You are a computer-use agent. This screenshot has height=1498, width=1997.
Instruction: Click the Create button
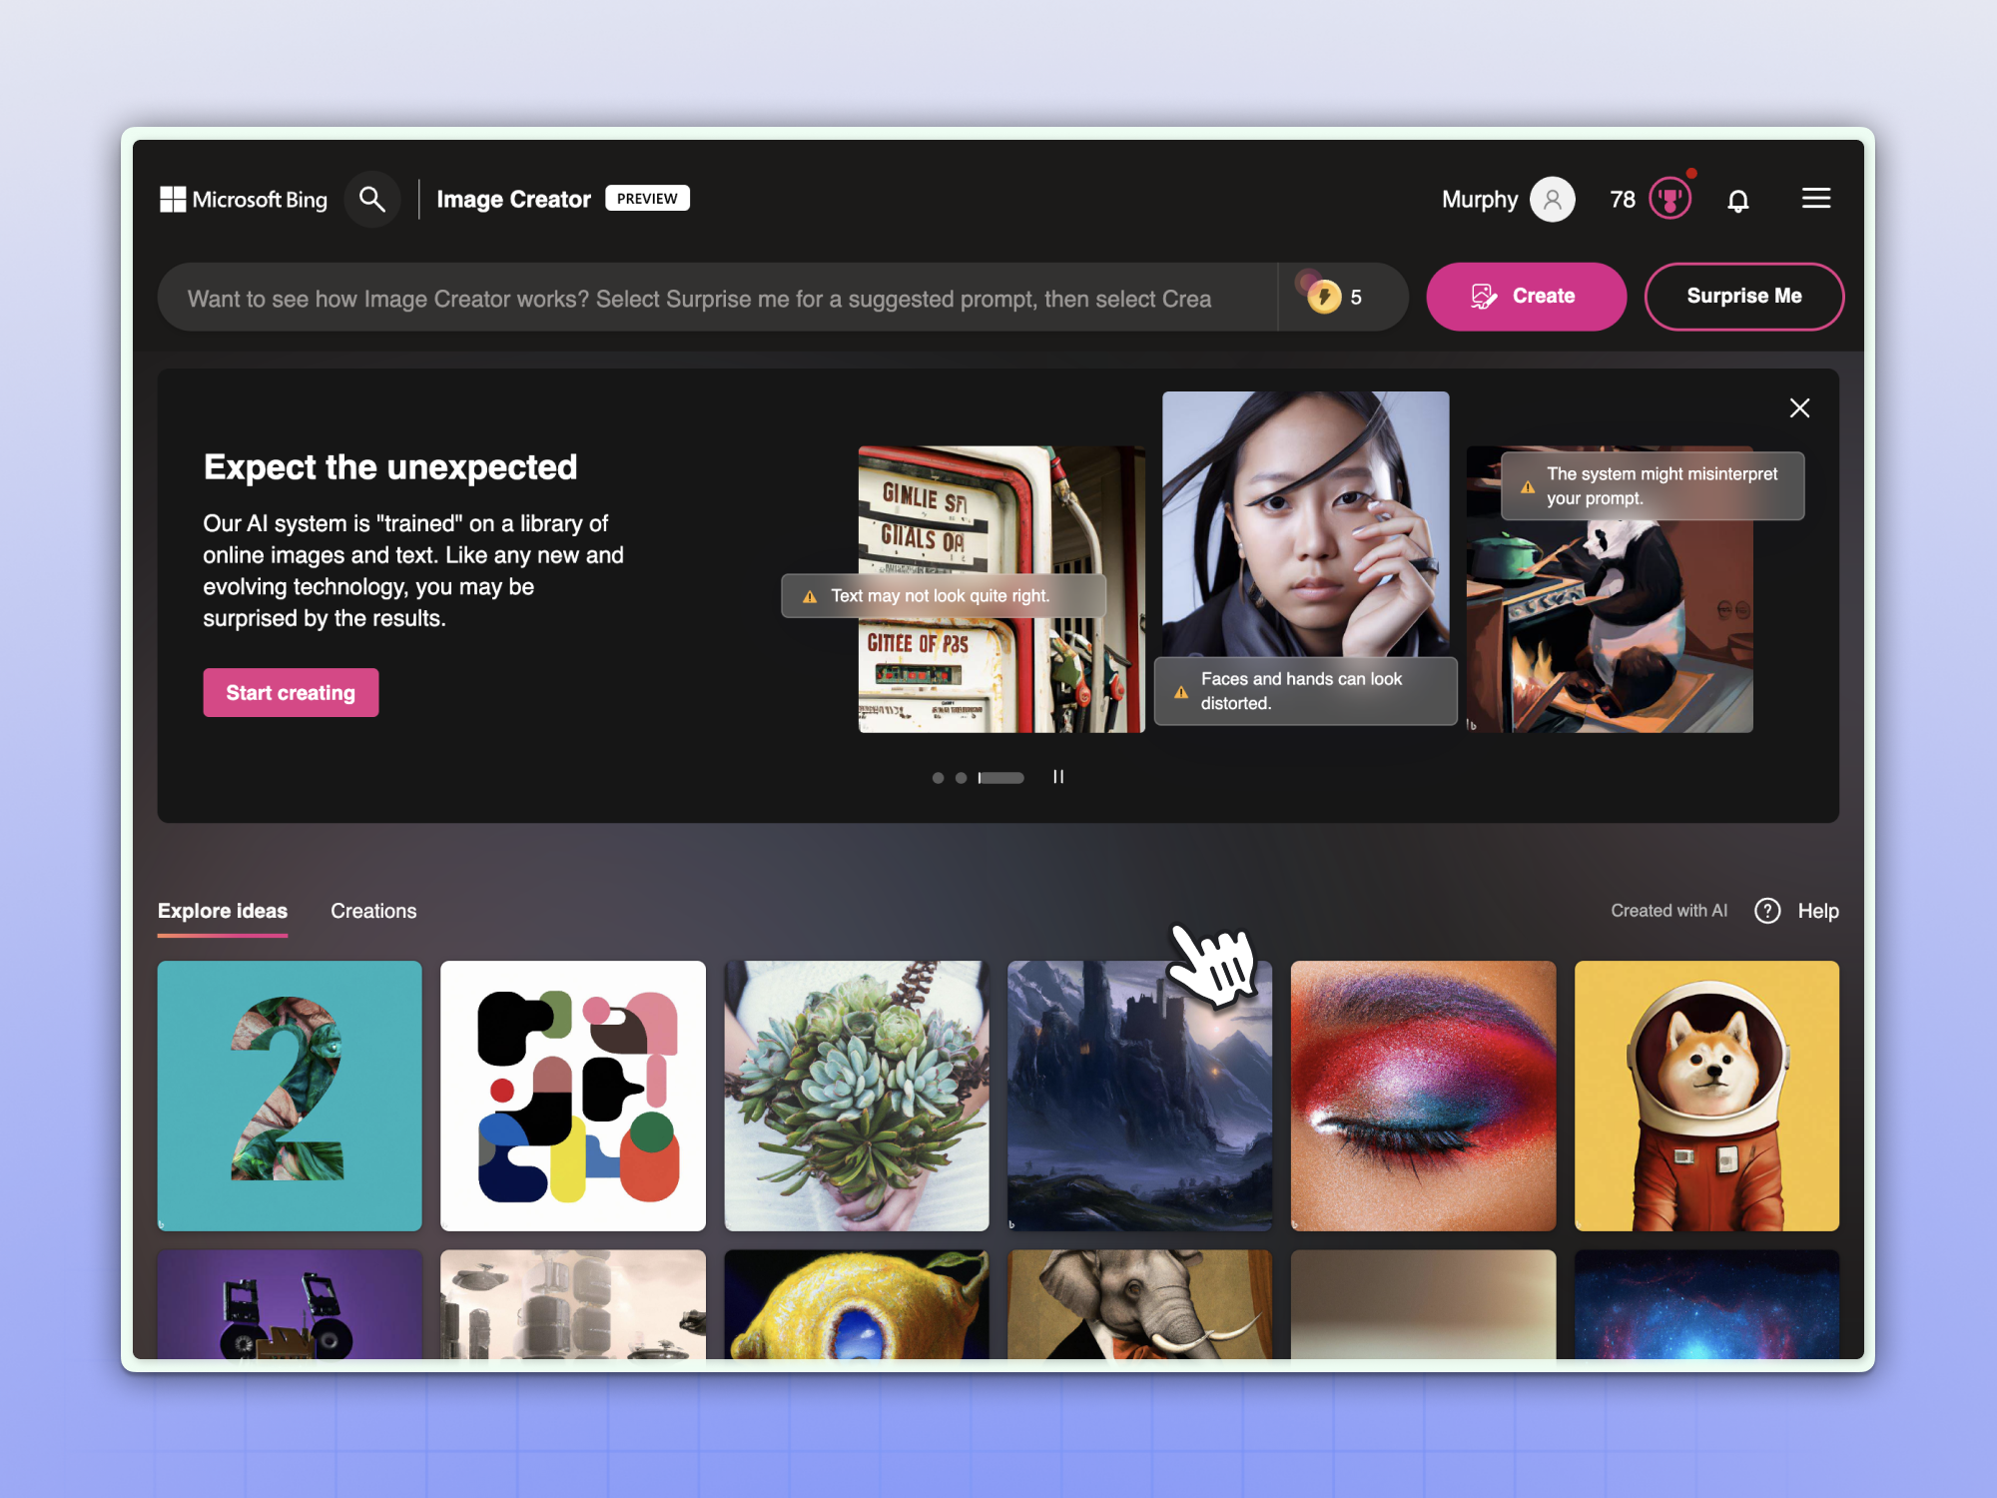tap(1526, 297)
